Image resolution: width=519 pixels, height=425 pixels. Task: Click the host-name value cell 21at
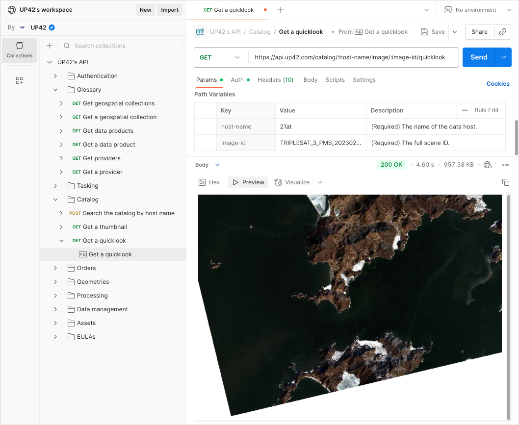tap(321, 126)
